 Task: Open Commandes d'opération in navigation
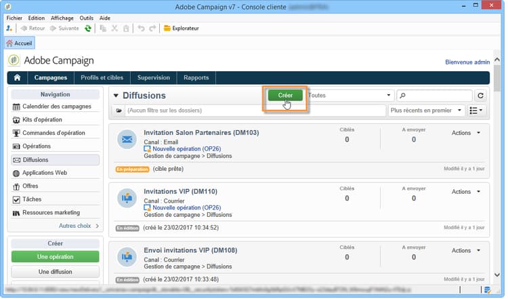[x=55, y=133]
